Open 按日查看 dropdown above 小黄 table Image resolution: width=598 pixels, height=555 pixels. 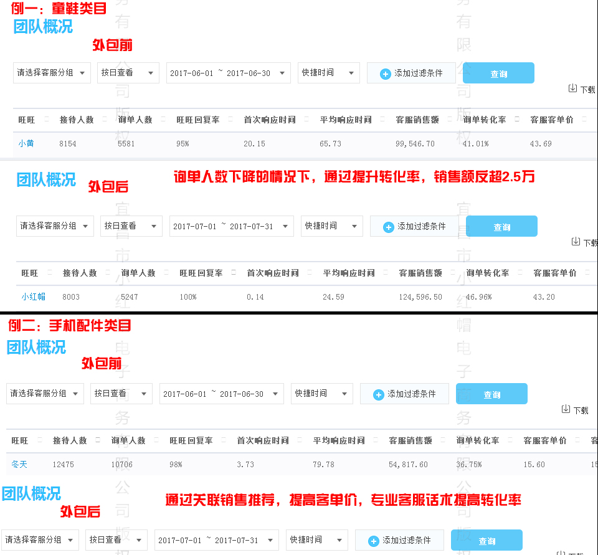(128, 73)
